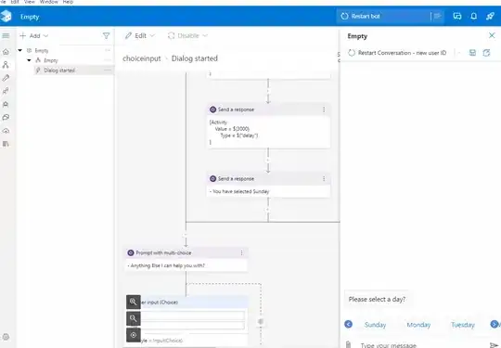The image size is (501, 348).
Task: Open the Web Chat log icon beside save
Action: pos(486,53)
